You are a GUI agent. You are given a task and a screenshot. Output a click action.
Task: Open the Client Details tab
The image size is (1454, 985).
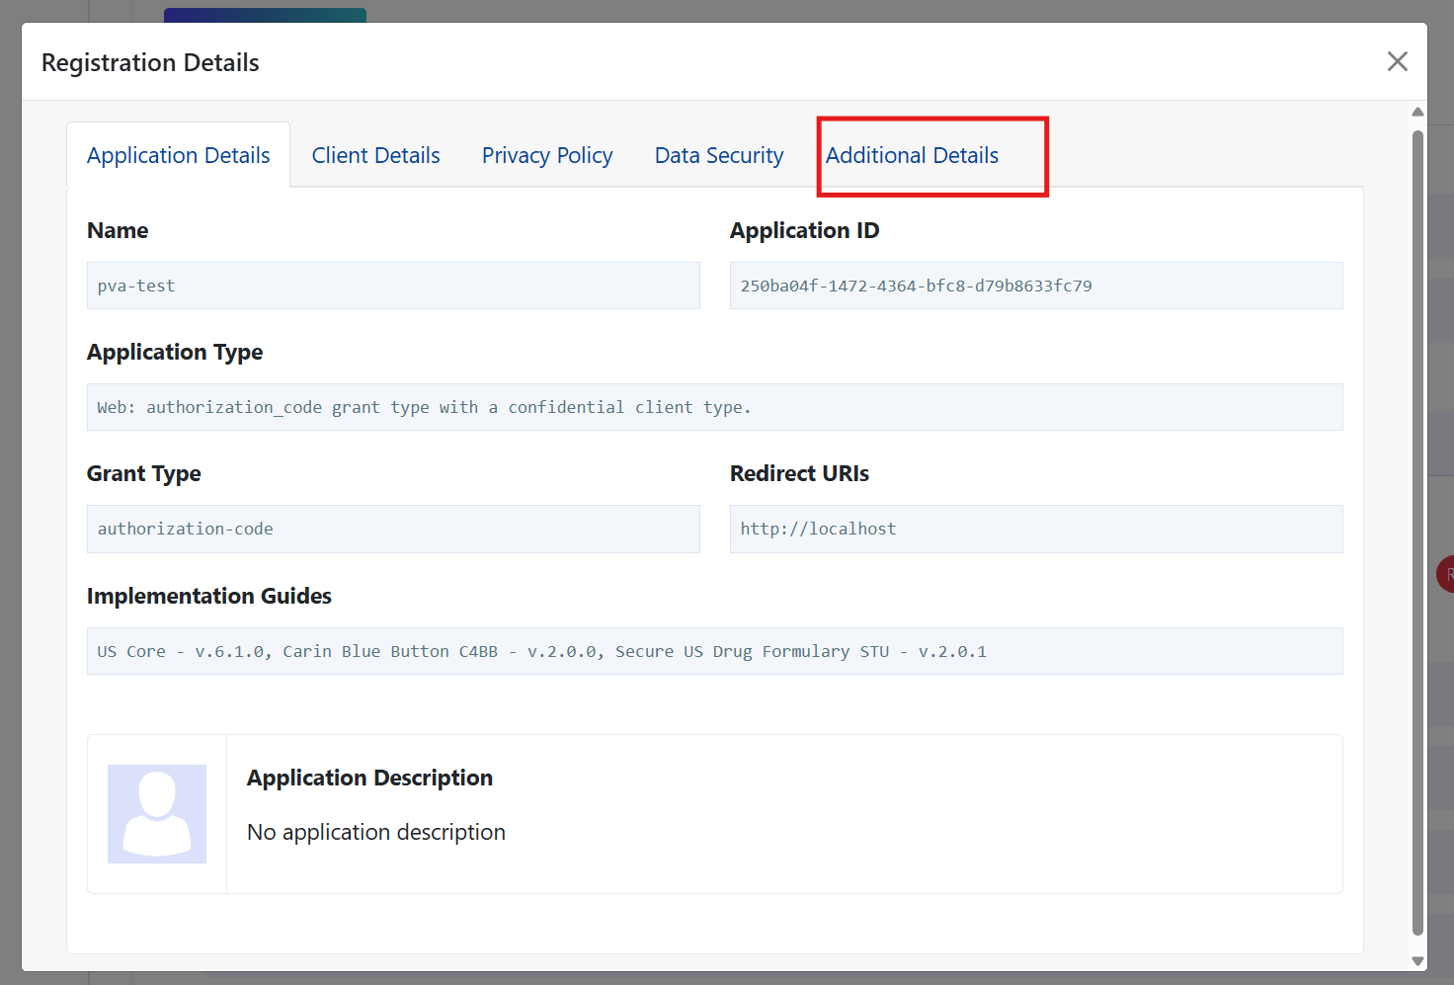point(376,155)
